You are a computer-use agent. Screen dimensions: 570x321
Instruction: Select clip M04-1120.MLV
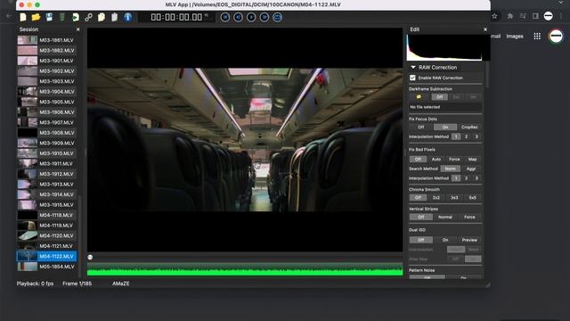pyautogui.click(x=47, y=235)
